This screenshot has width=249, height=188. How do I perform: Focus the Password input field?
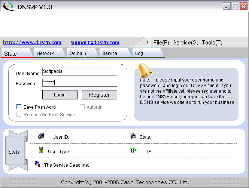pyautogui.click(x=80, y=83)
